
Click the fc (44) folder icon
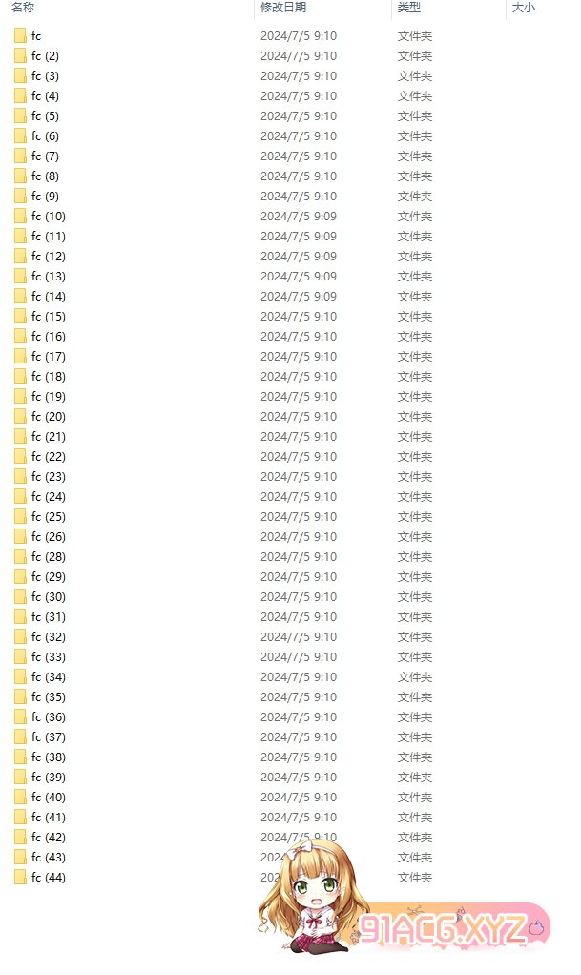[21, 878]
